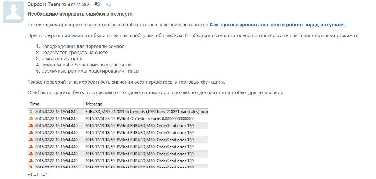Screen dimensions: 376x179
Task: Click the post timestamp 2016.07.22 09:21
Action: (x=76, y=5)
